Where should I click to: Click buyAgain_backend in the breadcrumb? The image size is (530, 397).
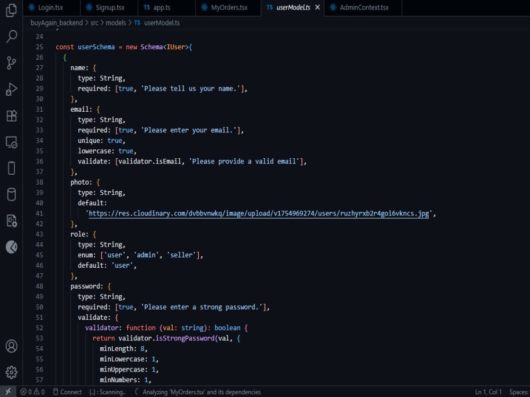point(57,23)
